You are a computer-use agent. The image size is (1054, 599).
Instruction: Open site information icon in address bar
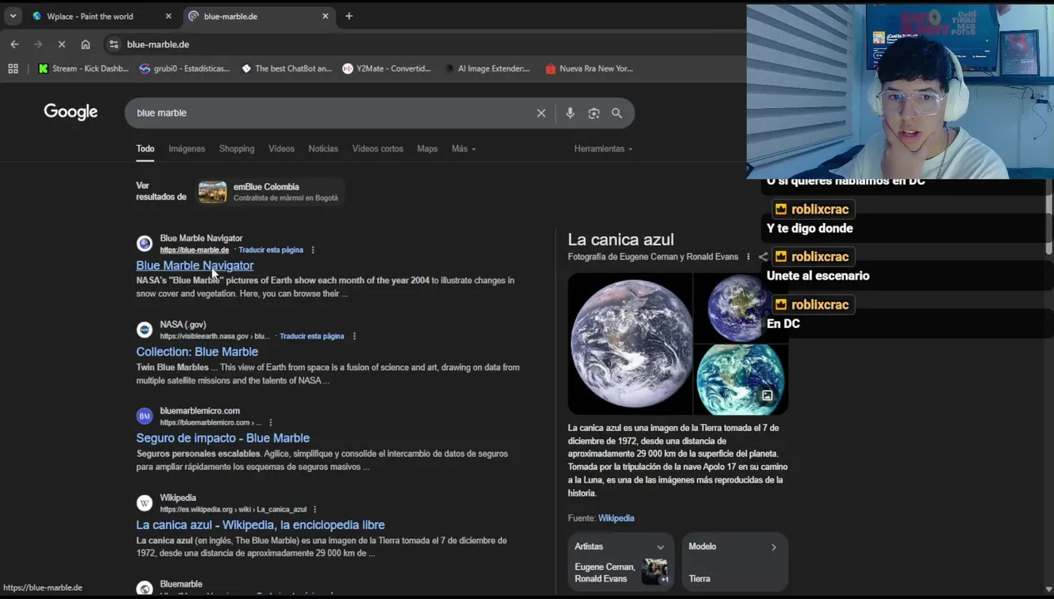[x=114, y=44]
